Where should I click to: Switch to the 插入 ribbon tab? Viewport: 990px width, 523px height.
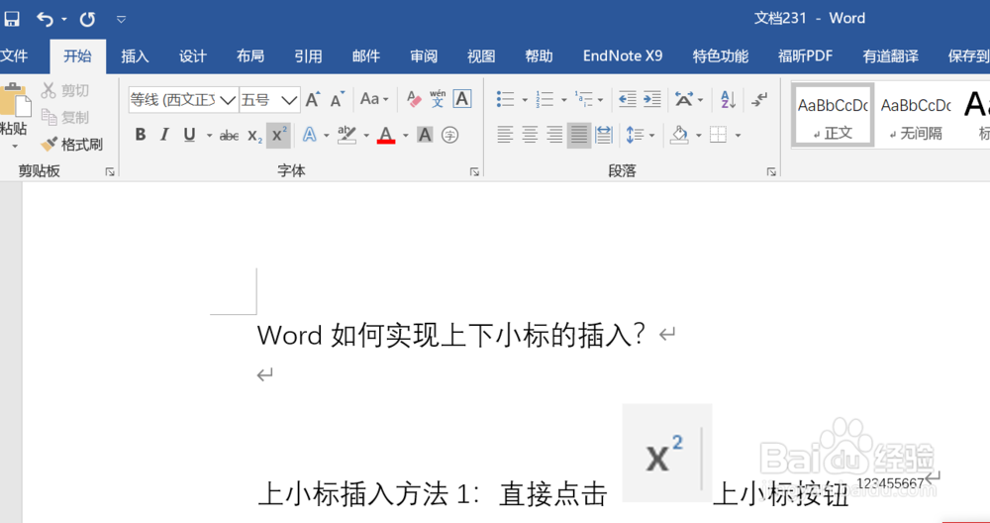(x=135, y=56)
